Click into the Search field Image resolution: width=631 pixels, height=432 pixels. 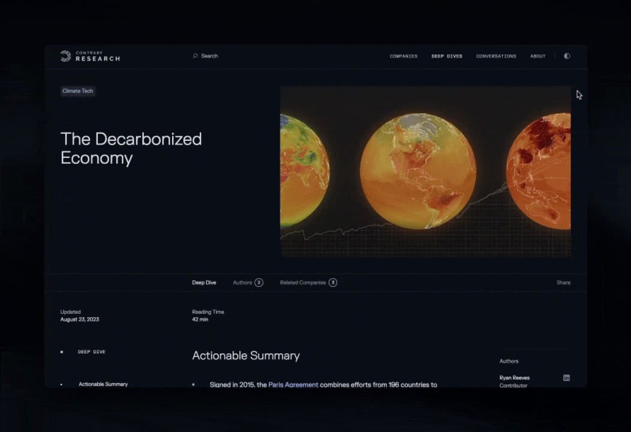tap(210, 56)
